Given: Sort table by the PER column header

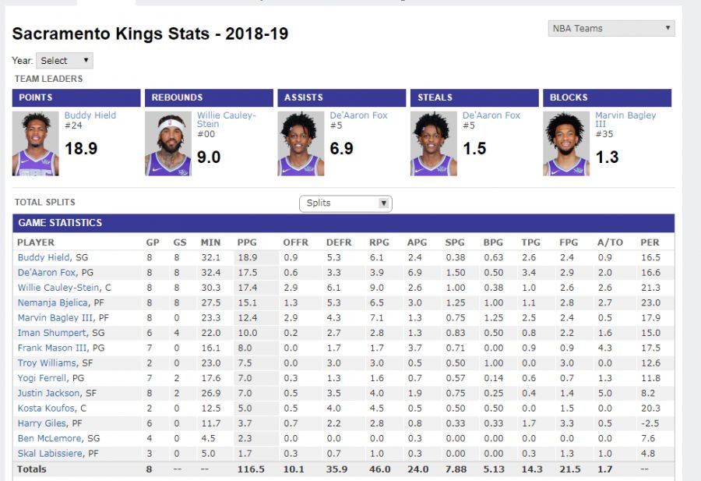Looking at the screenshot, I should tap(650, 242).
